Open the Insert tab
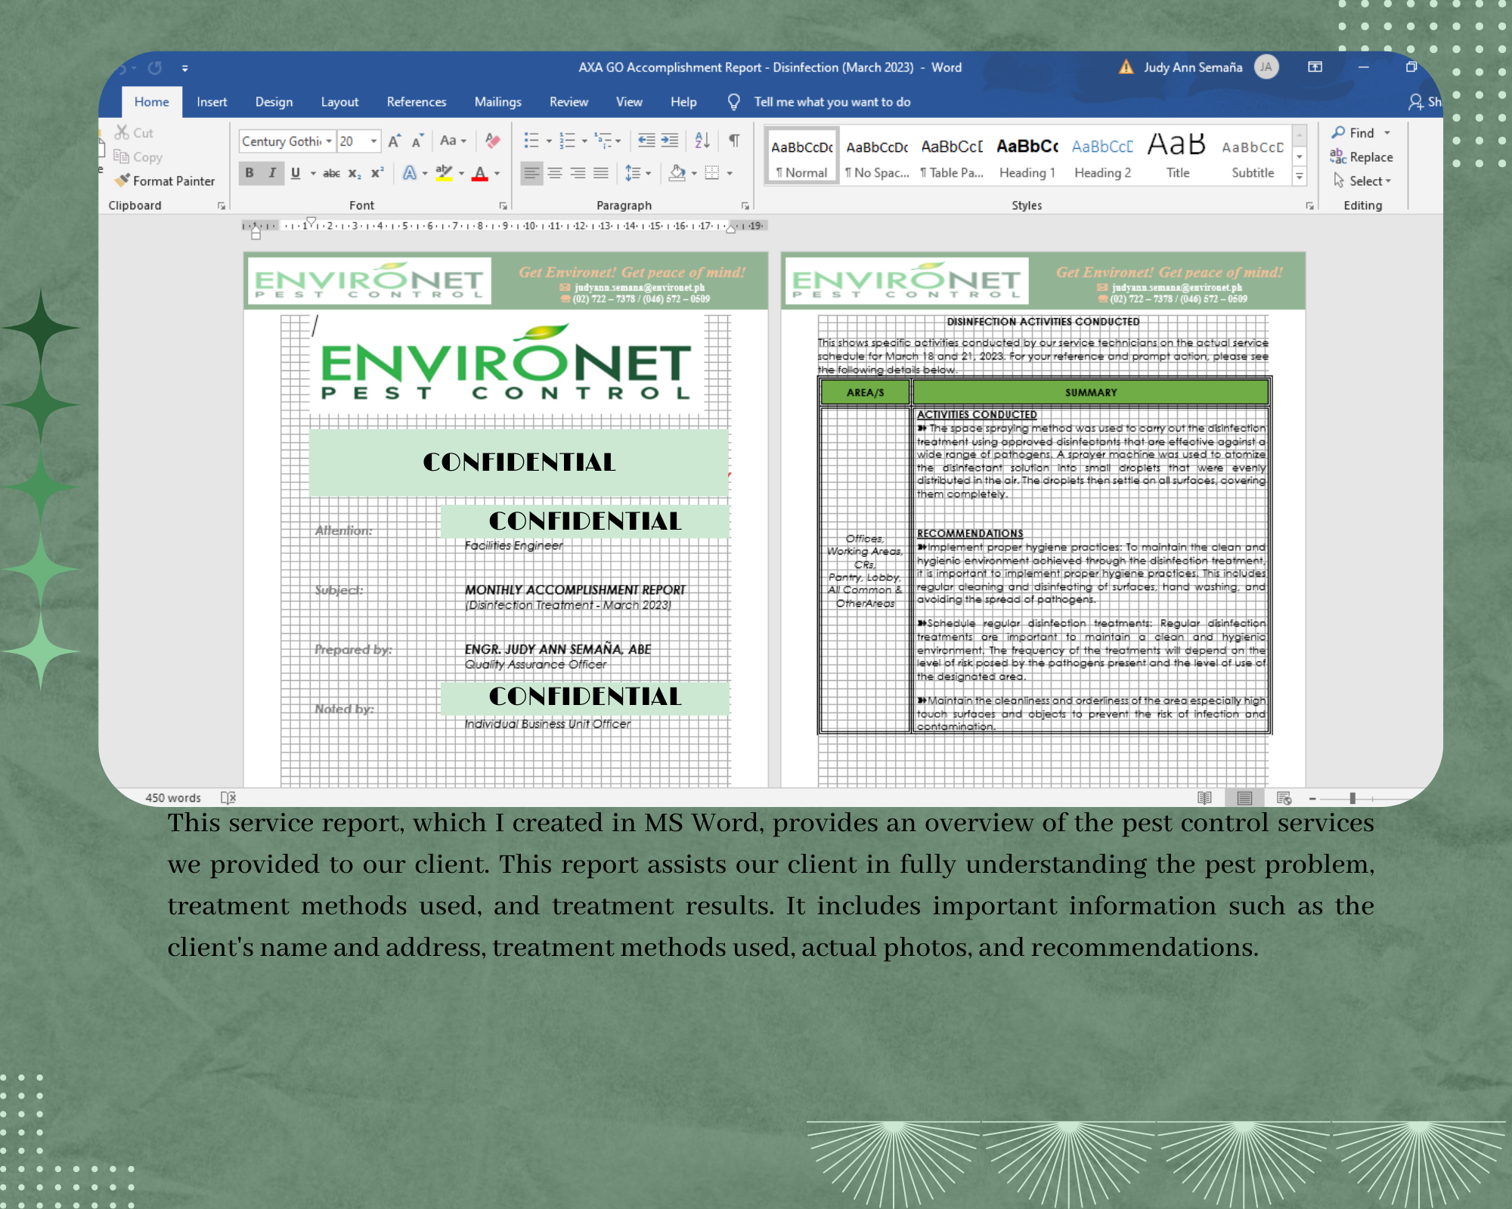This screenshot has width=1512, height=1209. pyautogui.click(x=212, y=102)
